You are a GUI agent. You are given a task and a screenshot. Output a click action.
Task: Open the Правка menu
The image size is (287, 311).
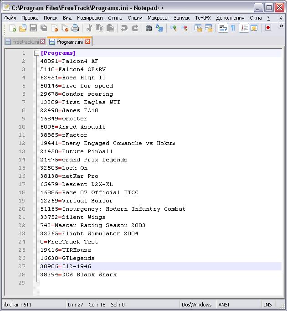pyautogui.click(x=30, y=18)
